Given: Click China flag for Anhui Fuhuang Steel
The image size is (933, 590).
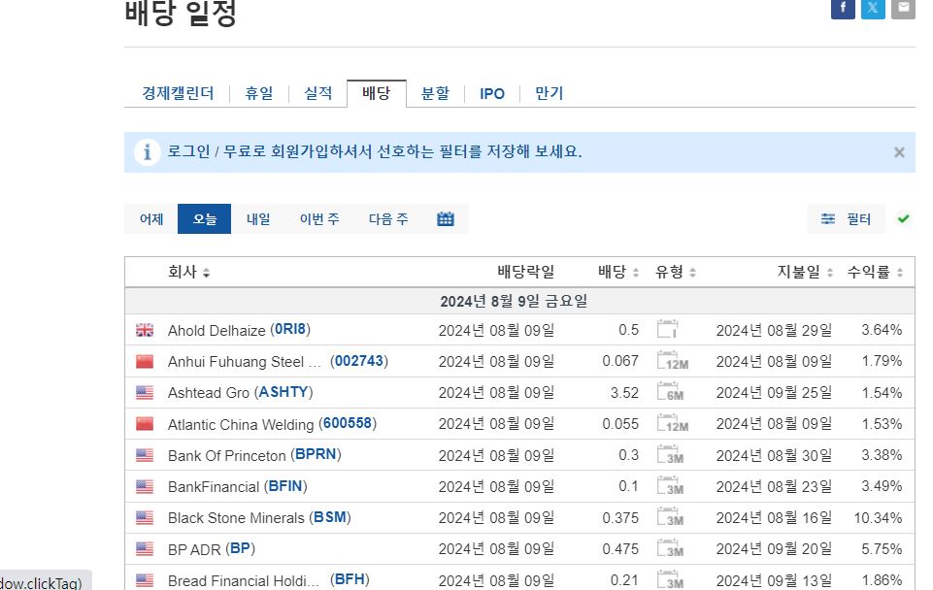Looking at the screenshot, I should pyautogui.click(x=145, y=362).
